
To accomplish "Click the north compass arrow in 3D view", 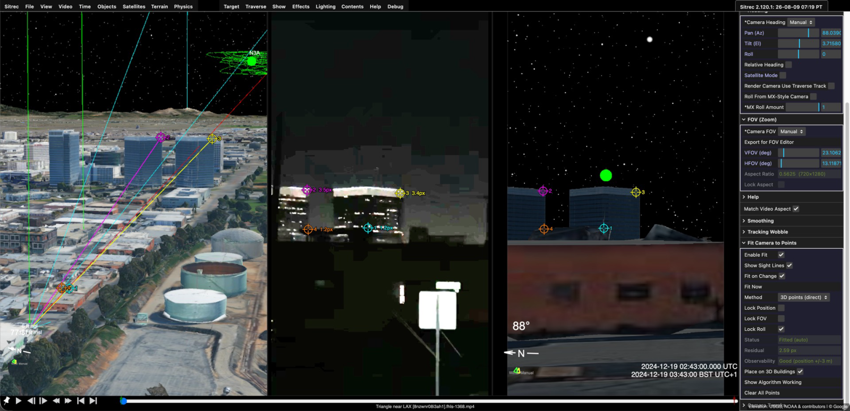I will click(19, 351).
